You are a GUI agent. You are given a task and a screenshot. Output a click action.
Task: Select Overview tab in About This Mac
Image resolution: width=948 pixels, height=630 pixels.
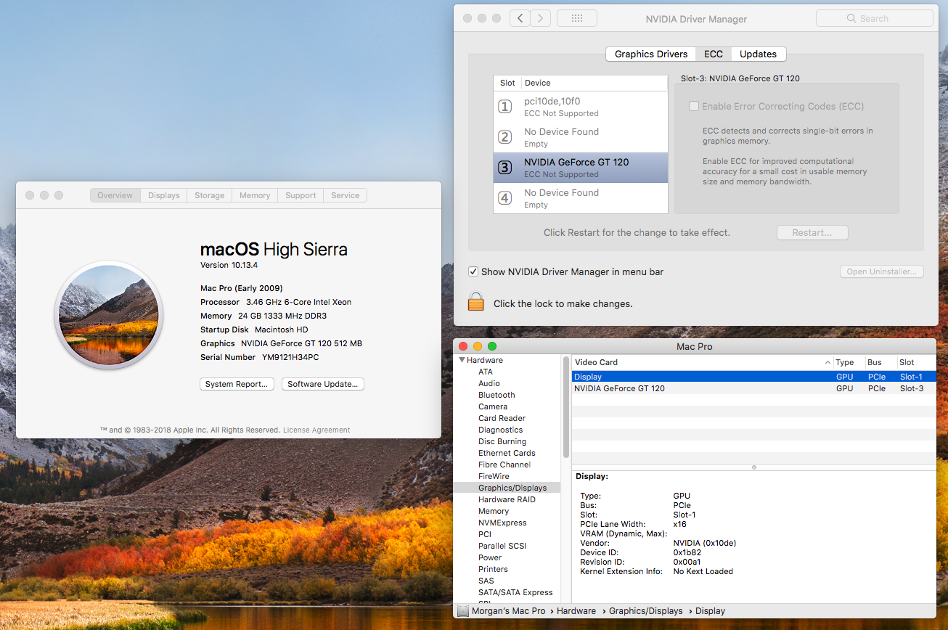point(115,195)
